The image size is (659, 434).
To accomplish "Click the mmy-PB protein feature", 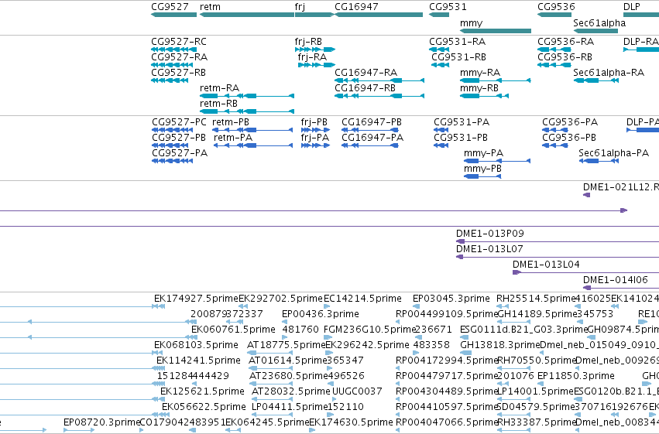I will click(482, 176).
